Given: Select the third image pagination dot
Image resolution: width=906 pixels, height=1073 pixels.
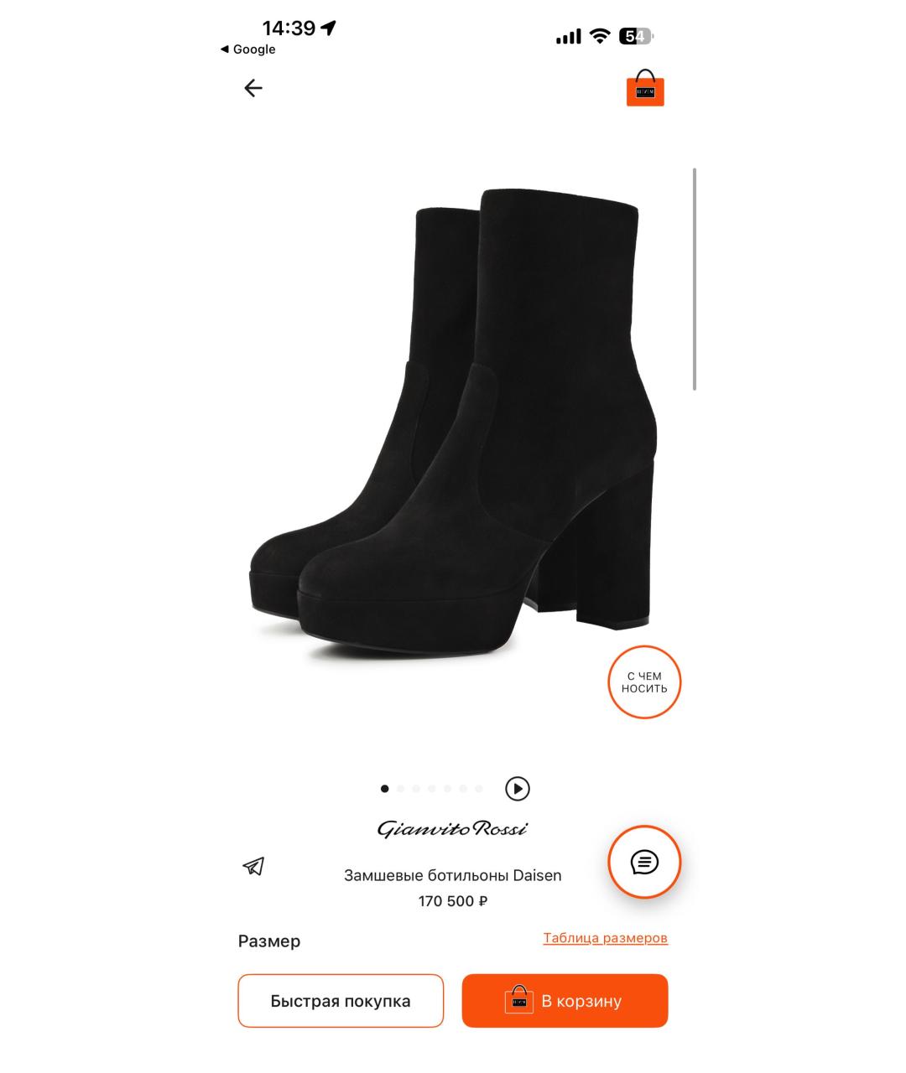Looking at the screenshot, I should pos(416,789).
